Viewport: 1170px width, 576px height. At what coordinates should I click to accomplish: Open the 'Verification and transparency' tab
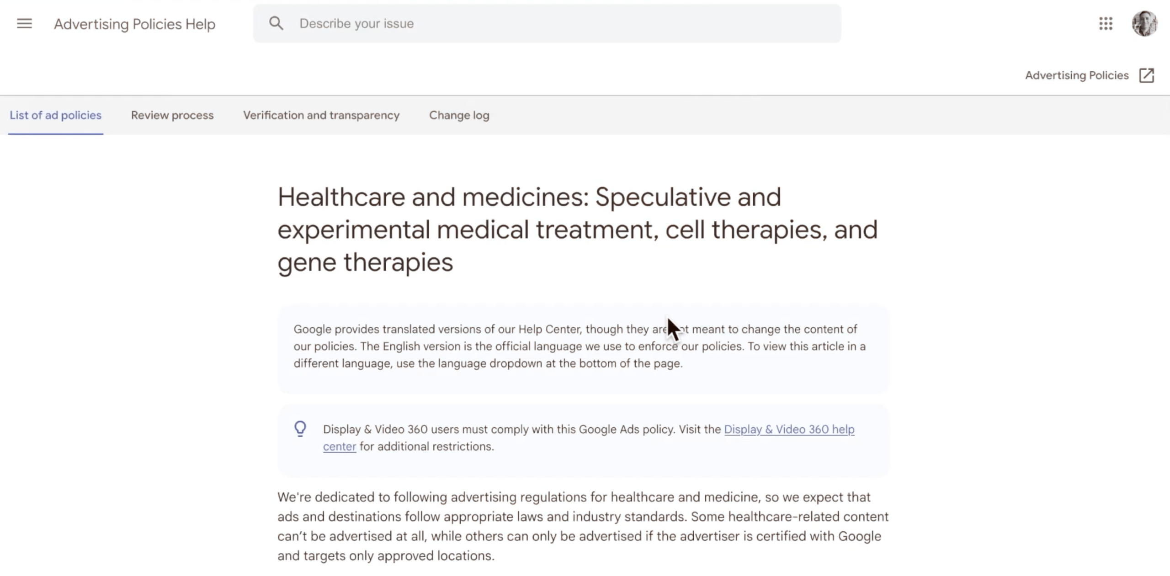click(x=321, y=115)
